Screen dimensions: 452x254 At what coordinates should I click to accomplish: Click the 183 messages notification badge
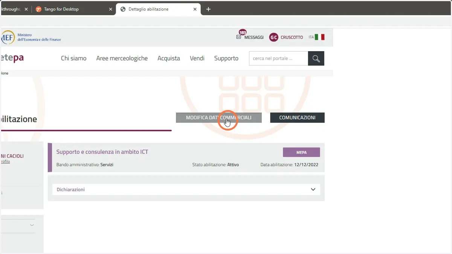243,32
